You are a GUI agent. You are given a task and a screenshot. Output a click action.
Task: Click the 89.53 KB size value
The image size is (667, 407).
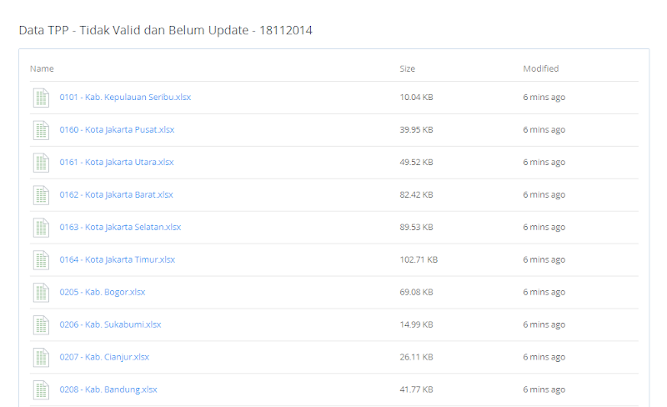tap(416, 227)
